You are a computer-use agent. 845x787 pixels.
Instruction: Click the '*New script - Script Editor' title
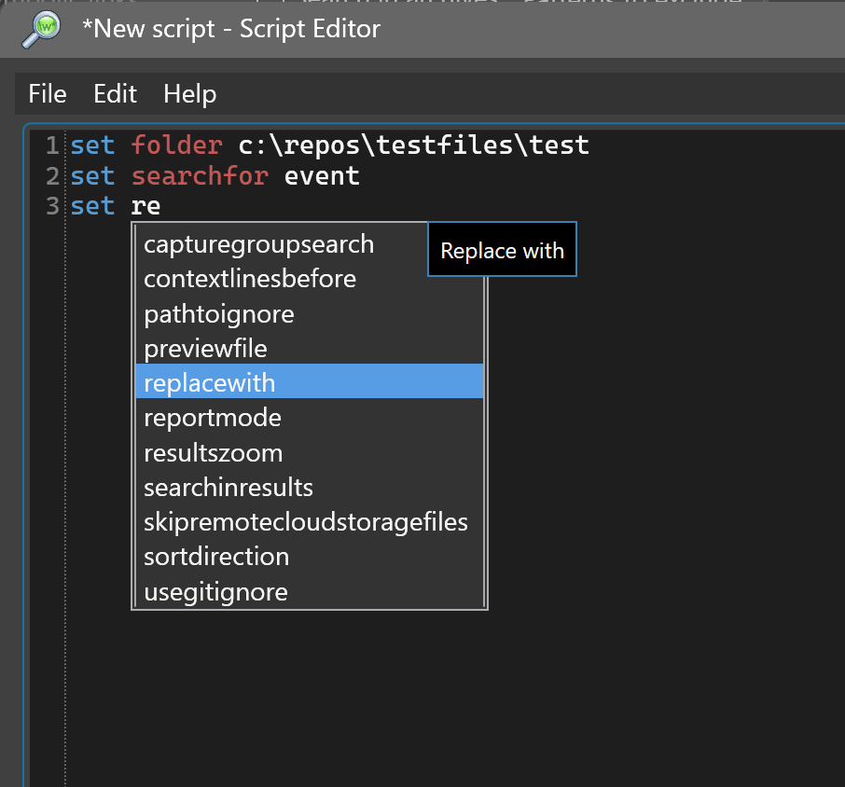[231, 29]
